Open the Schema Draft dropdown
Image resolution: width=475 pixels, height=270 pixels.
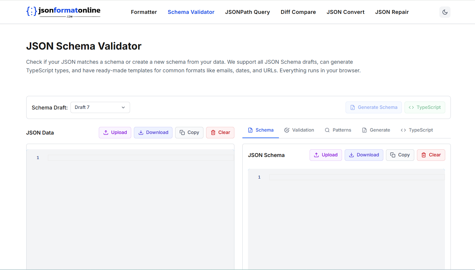(100, 107)
